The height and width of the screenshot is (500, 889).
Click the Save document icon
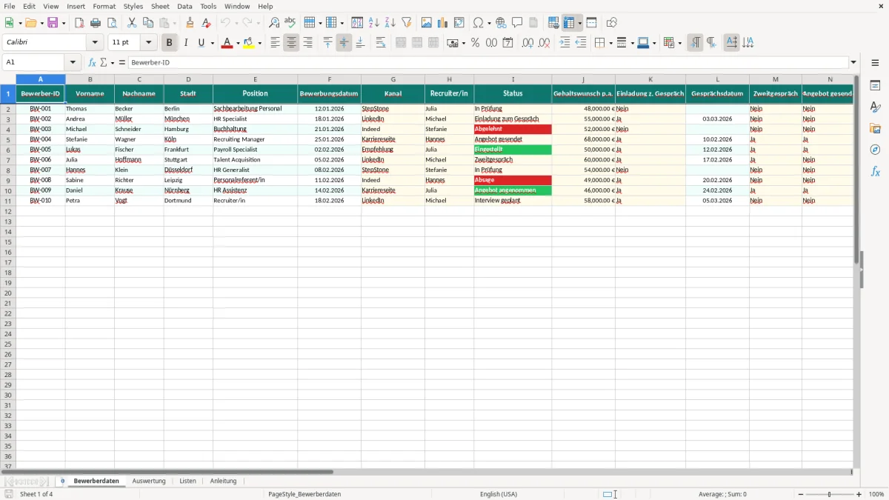point(53,23)
